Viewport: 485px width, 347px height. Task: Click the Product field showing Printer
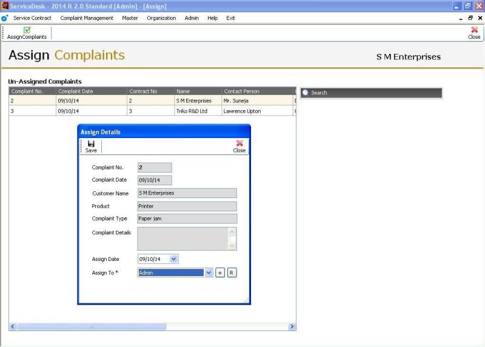(187, 206)
